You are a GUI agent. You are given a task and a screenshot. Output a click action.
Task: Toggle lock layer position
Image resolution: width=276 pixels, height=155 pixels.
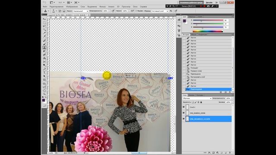pyautogui.click(x=198, y=102)
